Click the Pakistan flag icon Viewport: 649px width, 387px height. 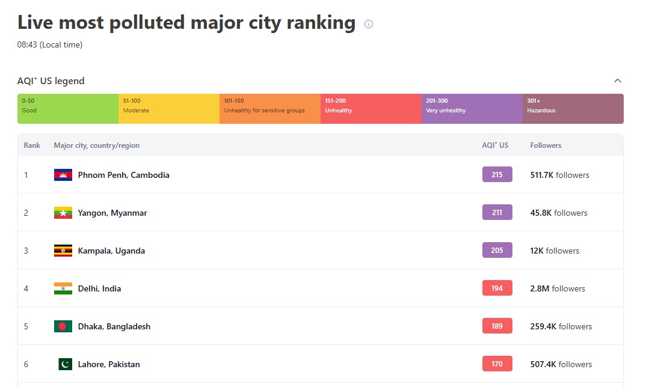[x=65, y=364]
